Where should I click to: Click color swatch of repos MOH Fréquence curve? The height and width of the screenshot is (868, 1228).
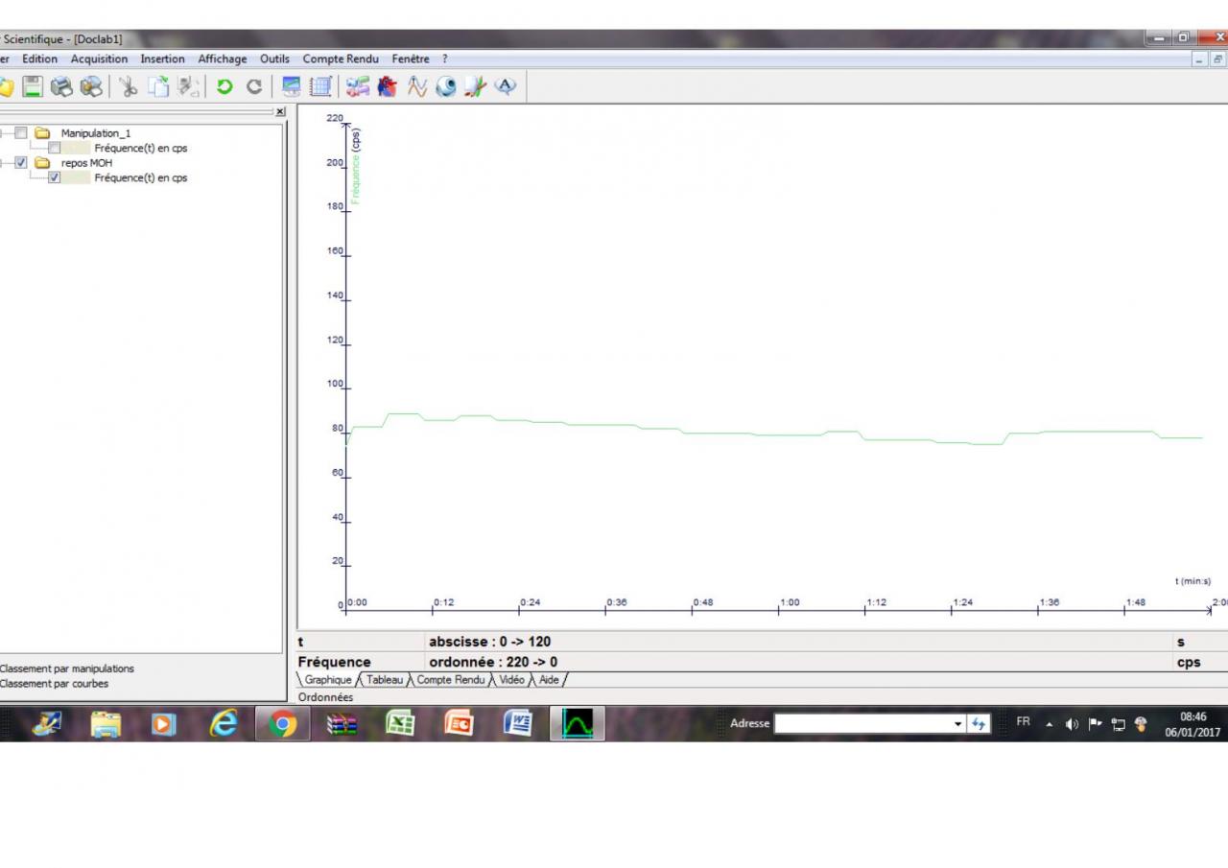coord(77,178)
